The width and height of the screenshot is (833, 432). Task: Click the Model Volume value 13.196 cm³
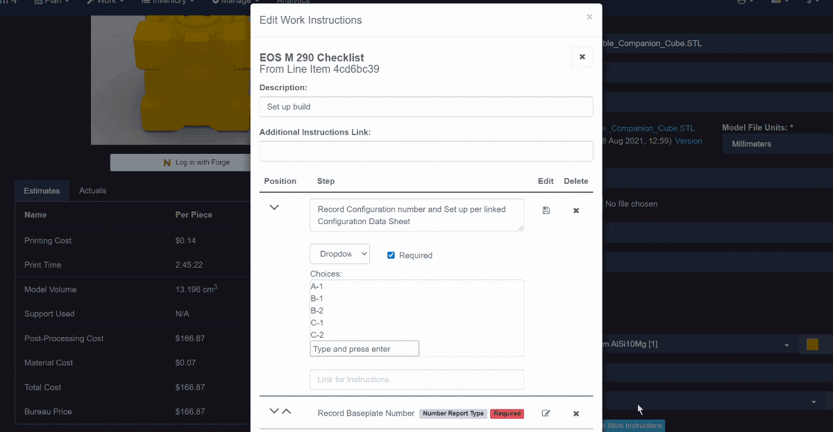[196, 289]
